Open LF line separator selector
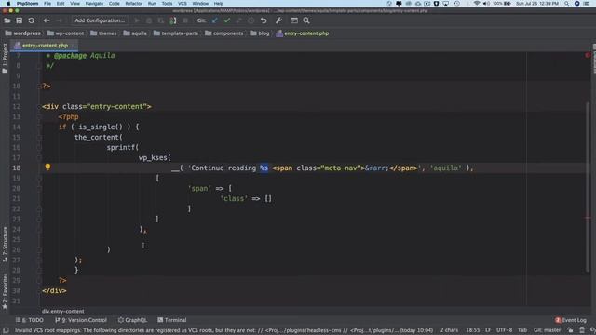The width and height of the screenshot is (596, 335). (x=488, y=330)
